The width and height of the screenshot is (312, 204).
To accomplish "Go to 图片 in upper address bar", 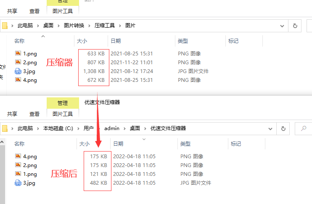I will tap(130, 26).
